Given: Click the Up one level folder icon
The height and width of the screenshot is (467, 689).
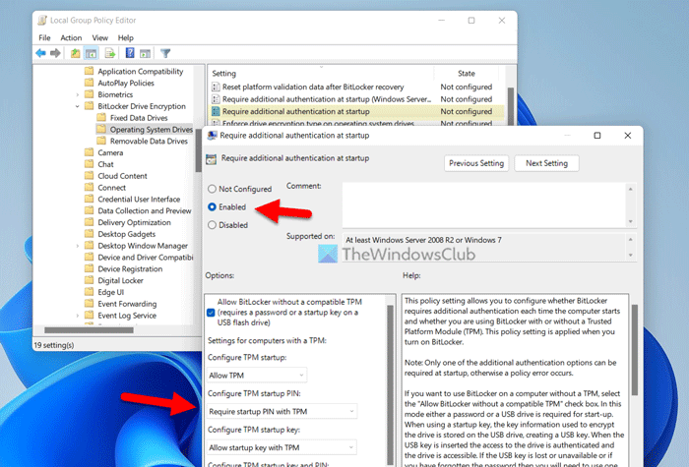Looking at the screenshot, I should tap(75, 53).
